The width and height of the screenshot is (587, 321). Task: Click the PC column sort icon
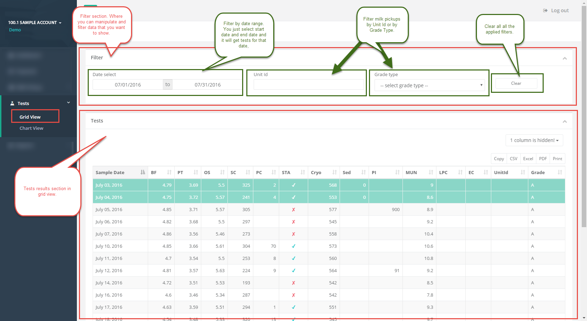pos(274,172)
